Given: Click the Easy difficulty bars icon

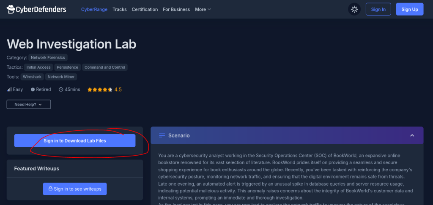Looking at the screenshot, I should click(x=9, y=89).
